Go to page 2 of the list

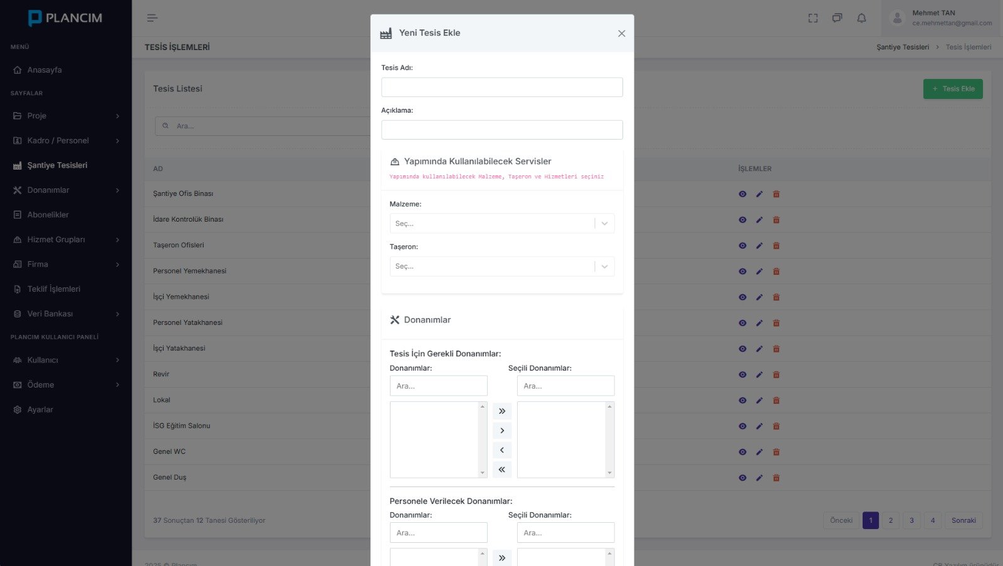pyautogui.click(x=891, y=520)
